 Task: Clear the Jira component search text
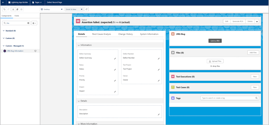tap(28, 23)
